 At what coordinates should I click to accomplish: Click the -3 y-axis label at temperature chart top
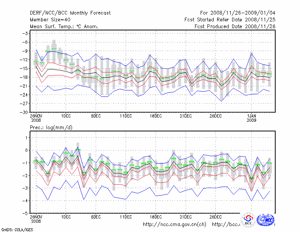pyautogui.click(x=25, y=33)
